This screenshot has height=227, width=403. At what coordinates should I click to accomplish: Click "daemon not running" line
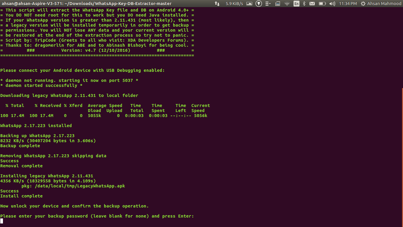click(x=69, y=80)
